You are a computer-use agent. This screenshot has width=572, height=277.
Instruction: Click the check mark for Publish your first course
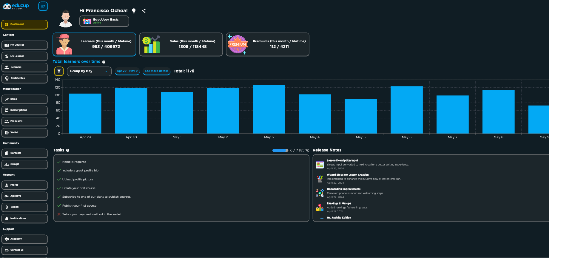pos(59,206)
